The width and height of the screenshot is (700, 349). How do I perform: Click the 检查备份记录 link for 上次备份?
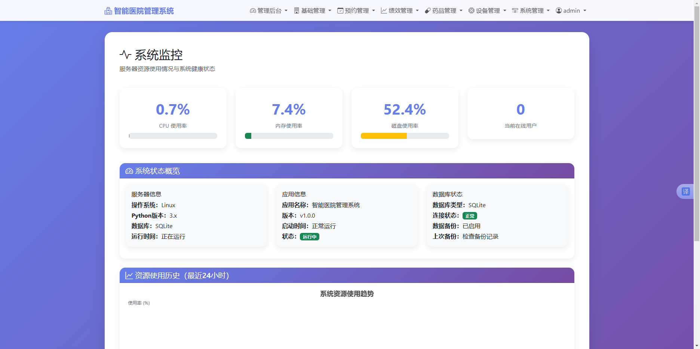coord(480,236)
